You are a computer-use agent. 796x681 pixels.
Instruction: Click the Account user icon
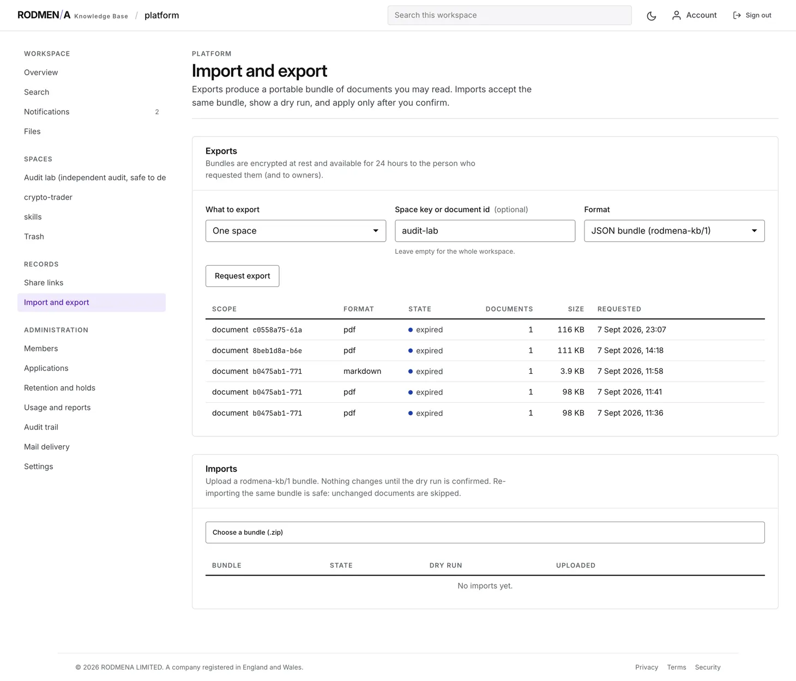point(677,15)
